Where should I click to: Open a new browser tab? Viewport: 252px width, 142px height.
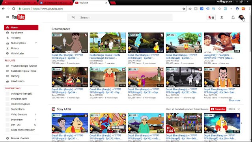click(x=113, y=3)
